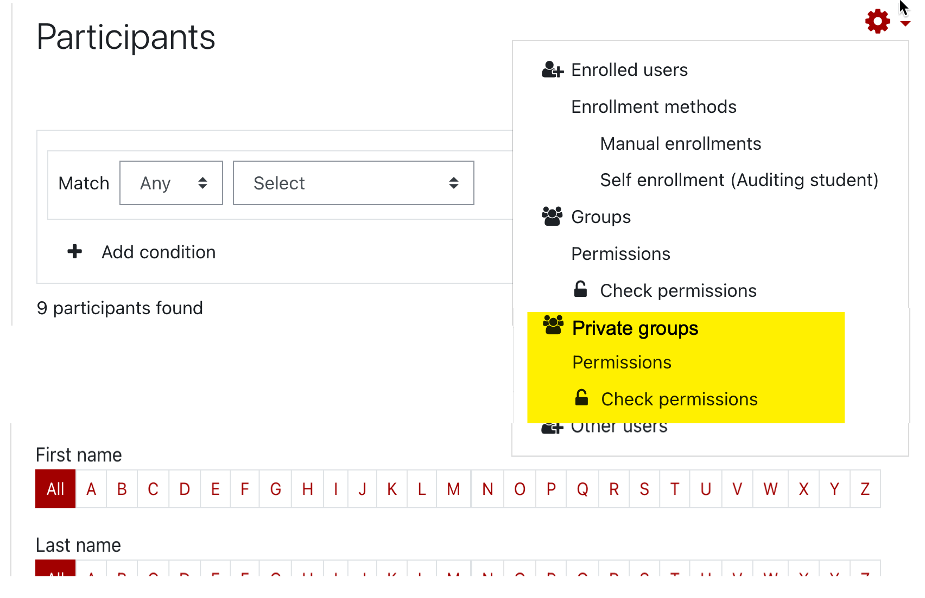This screenshot has width=925, height=598.
Task: Filter first name by letter M
Action: point(453,489)
